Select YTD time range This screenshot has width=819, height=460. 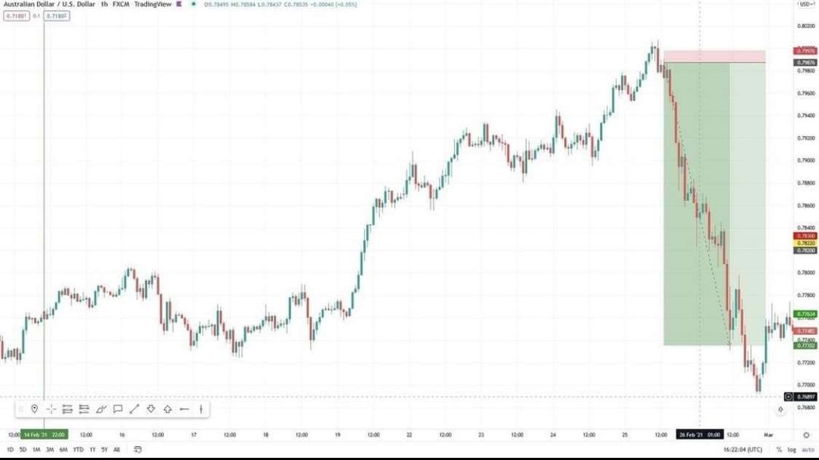(78, 450)
